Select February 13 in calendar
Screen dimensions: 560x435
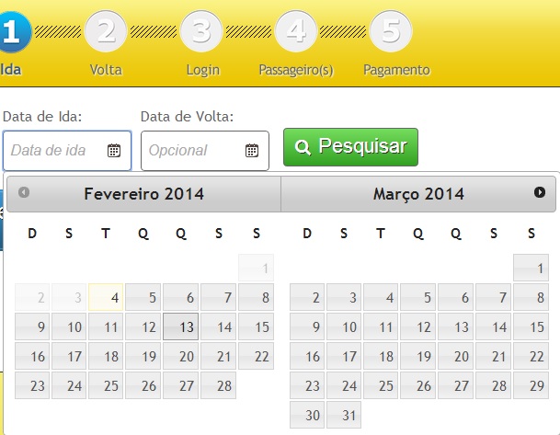[x=180, y=326]
